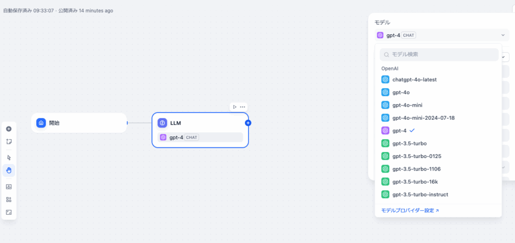Screen dimensions: 515x243
Task: Click the organize nodes icon
Action: 9,199
